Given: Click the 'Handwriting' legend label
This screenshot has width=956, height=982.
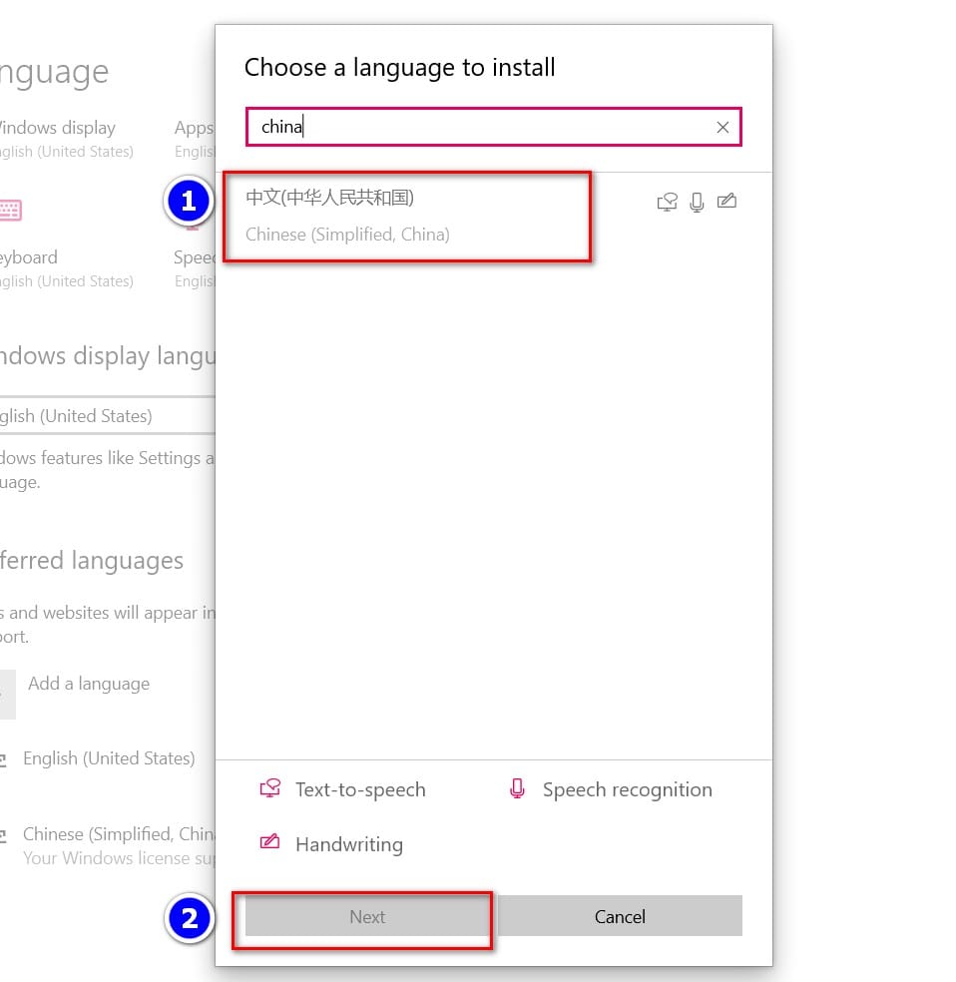Looking at the screenshot, I should (x=349, y=844).
